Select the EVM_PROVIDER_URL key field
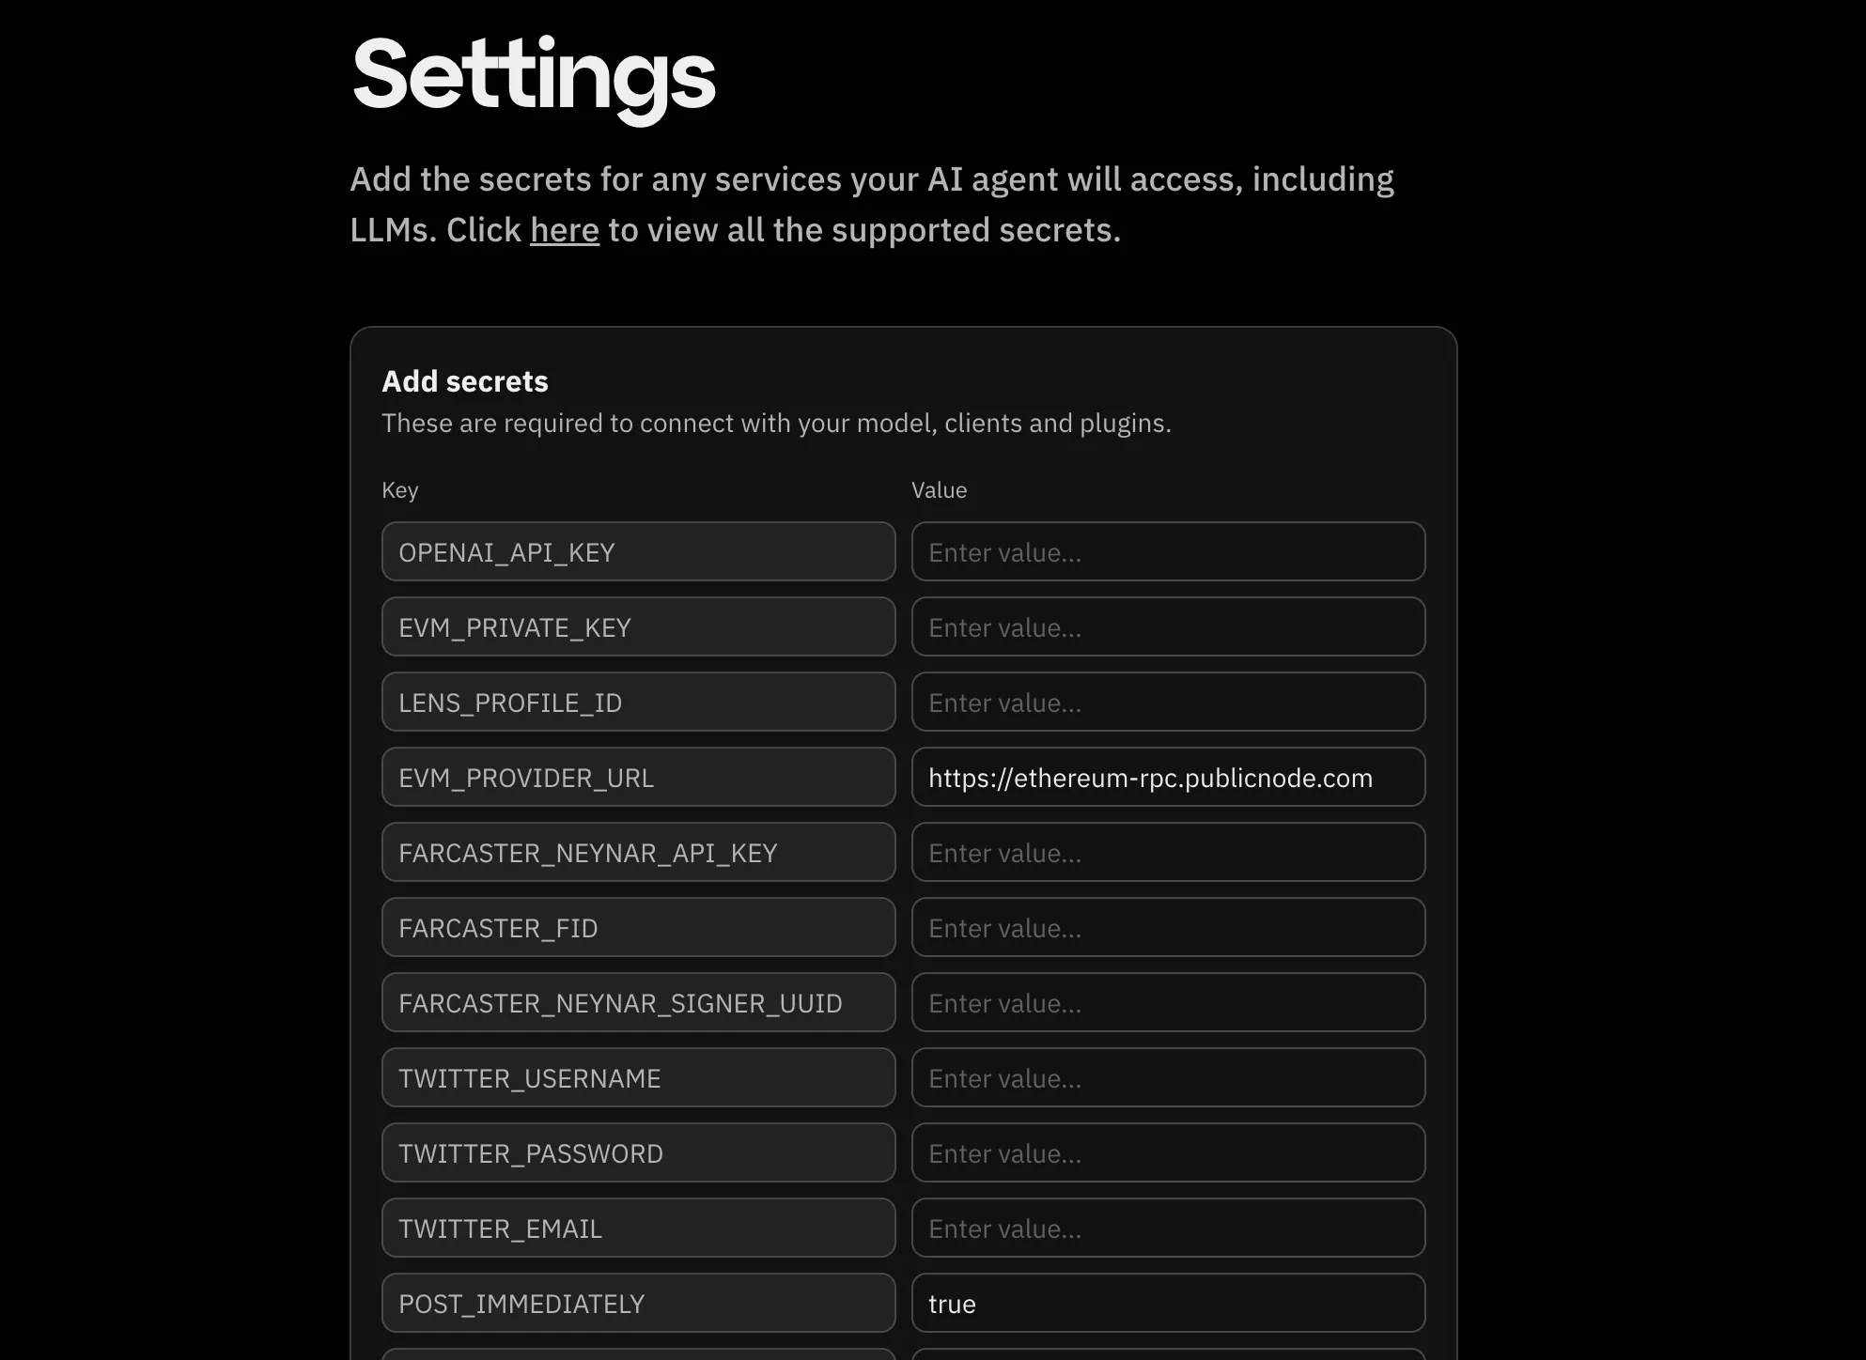The width and height of the screenshot is (1866, 1360). click(x=638, y=778)
